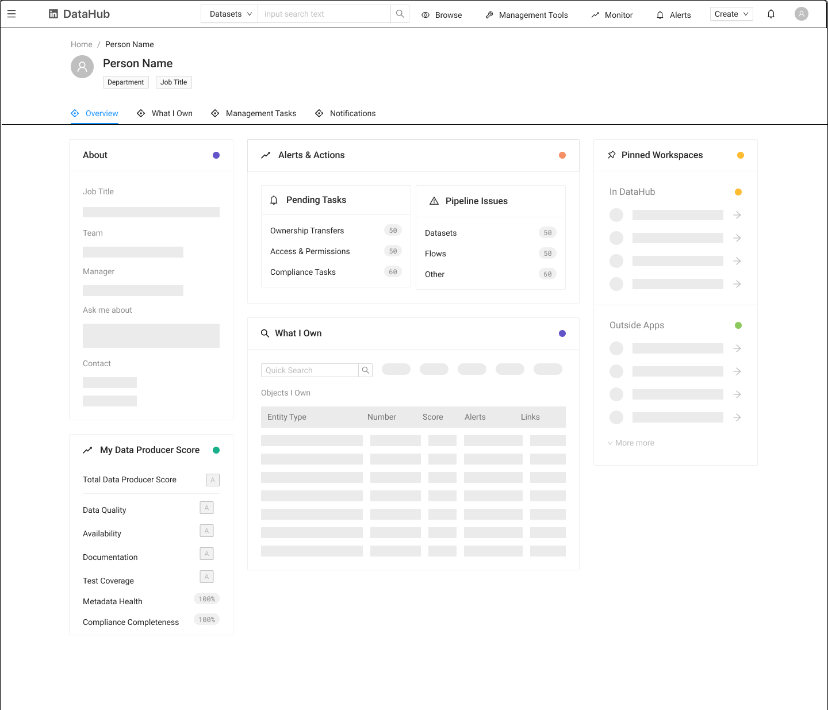Open Other pipeline issues row

[490, 274]
